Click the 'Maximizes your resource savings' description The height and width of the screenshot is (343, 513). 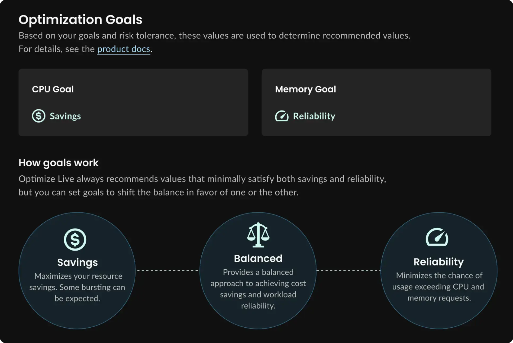(x=77, y=287)
